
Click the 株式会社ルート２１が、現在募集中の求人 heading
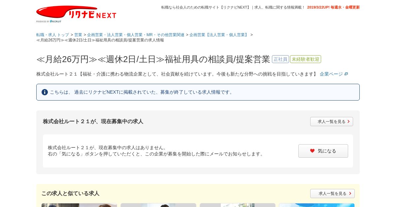click(x=93, y=122)
